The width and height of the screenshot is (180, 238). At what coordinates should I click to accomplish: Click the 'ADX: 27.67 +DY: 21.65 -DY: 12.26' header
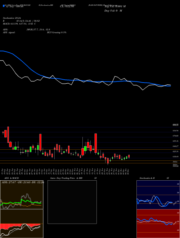[x=23, y=182]
